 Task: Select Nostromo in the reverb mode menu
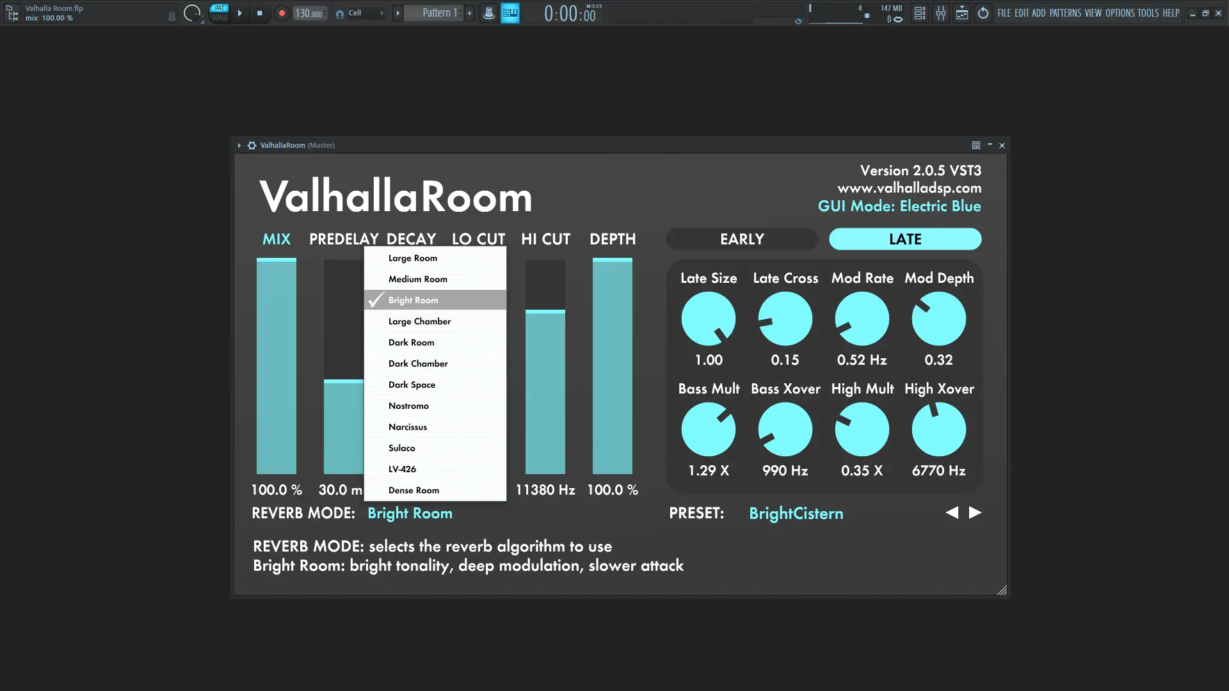point(408,406)
